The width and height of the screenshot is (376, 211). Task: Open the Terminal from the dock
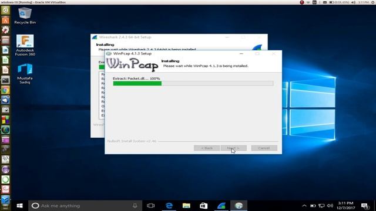coord(5,80)
